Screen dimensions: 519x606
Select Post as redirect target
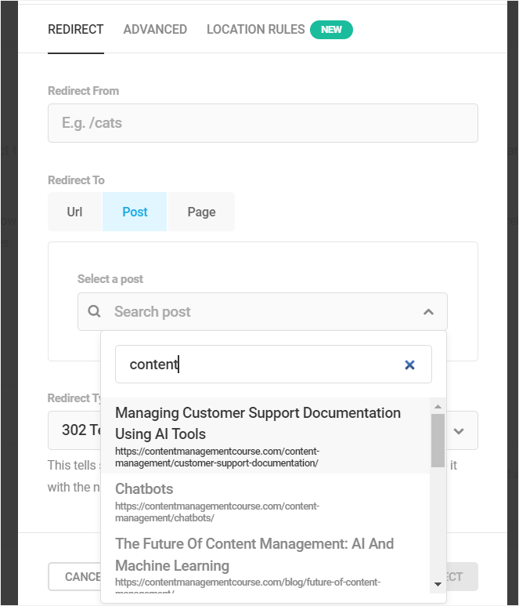[135, 212]
